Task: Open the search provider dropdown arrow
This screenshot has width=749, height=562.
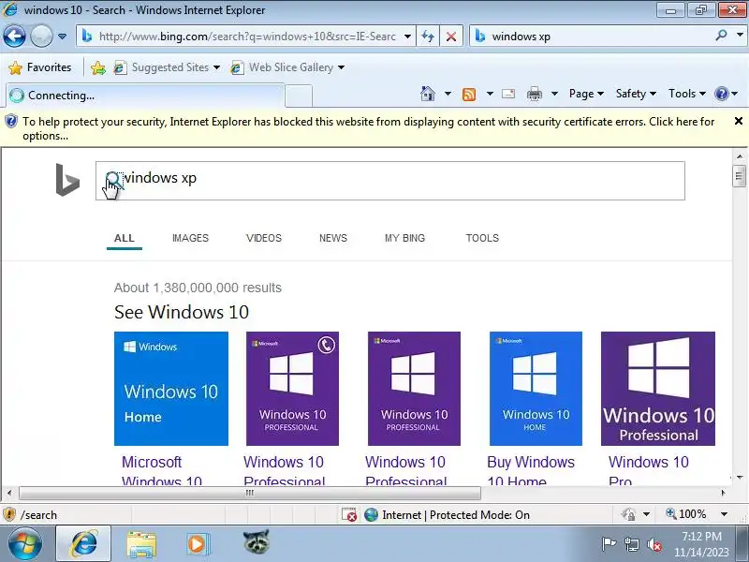Action: [x=740, y=36]
